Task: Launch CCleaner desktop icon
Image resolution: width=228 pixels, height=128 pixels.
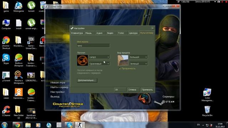Action: click(6, 111)
